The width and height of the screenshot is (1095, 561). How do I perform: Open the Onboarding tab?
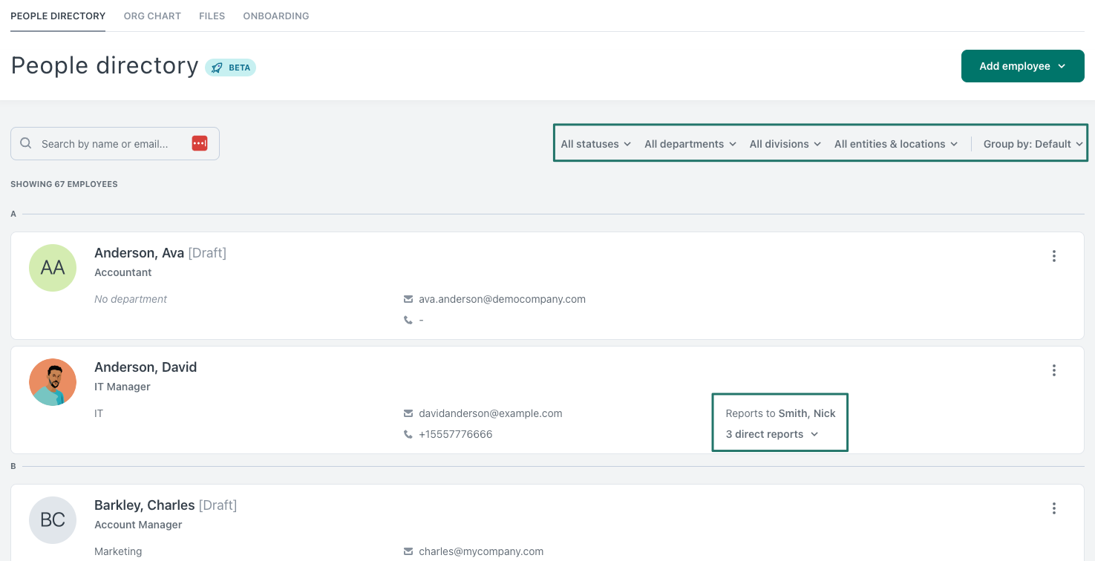(x=275, y=16)
